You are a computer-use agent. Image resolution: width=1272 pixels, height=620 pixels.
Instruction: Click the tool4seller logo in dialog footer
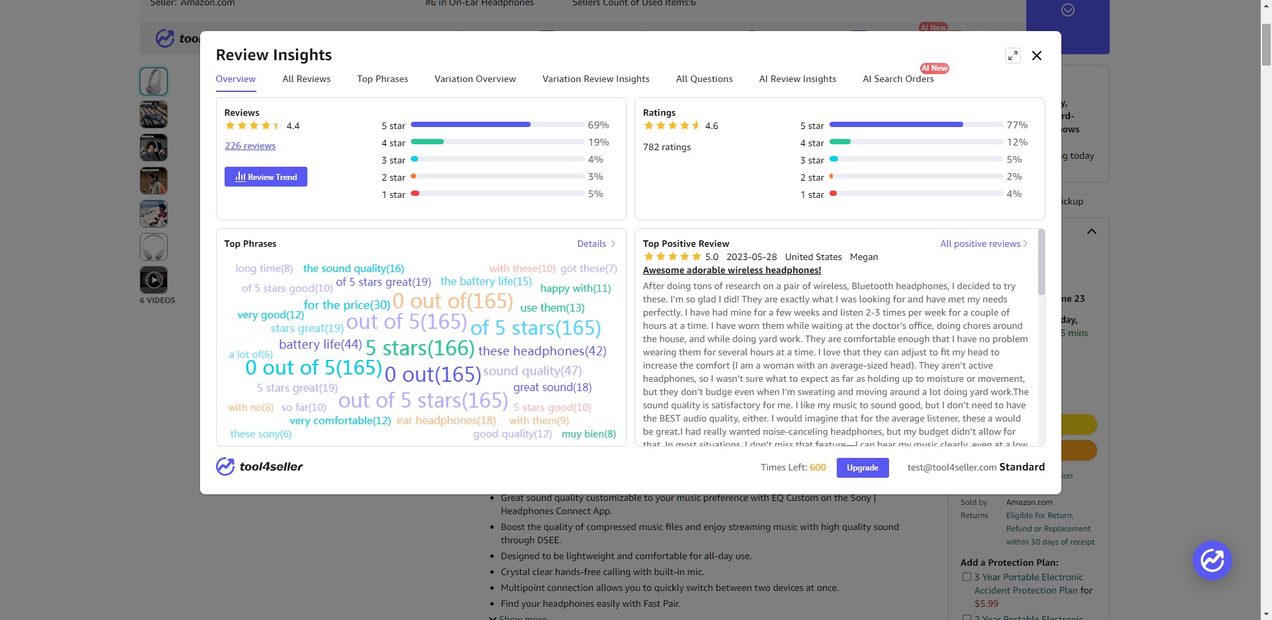[259, 466]
